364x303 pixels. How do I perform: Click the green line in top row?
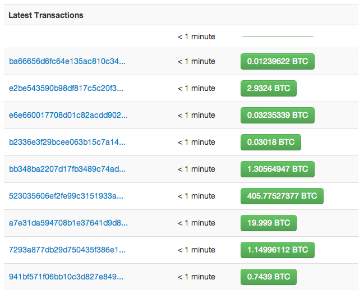pos(278,36)
